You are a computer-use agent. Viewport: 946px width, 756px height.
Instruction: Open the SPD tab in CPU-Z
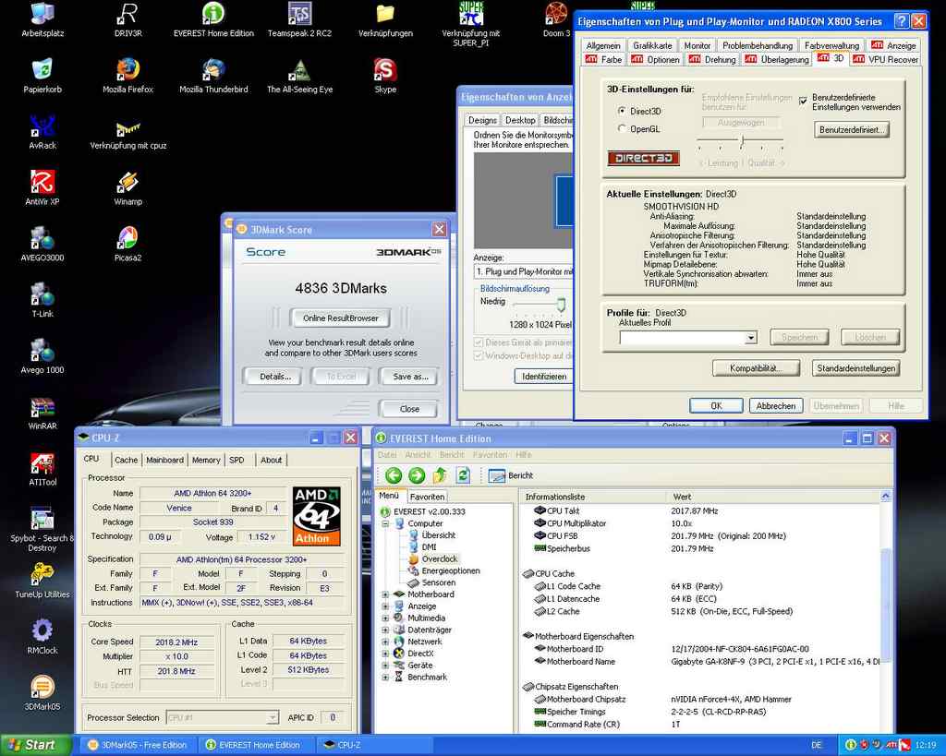coord(236,460)
